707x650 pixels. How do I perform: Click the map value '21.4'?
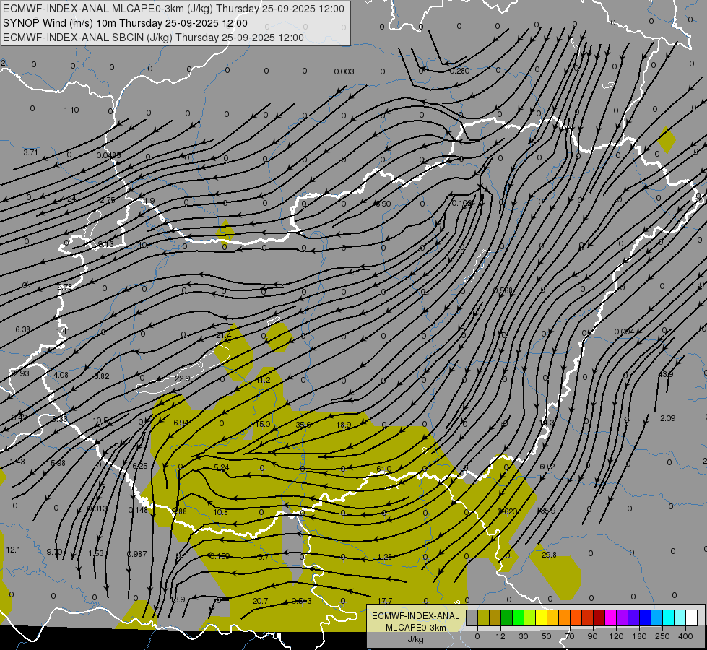coord(224,335)
